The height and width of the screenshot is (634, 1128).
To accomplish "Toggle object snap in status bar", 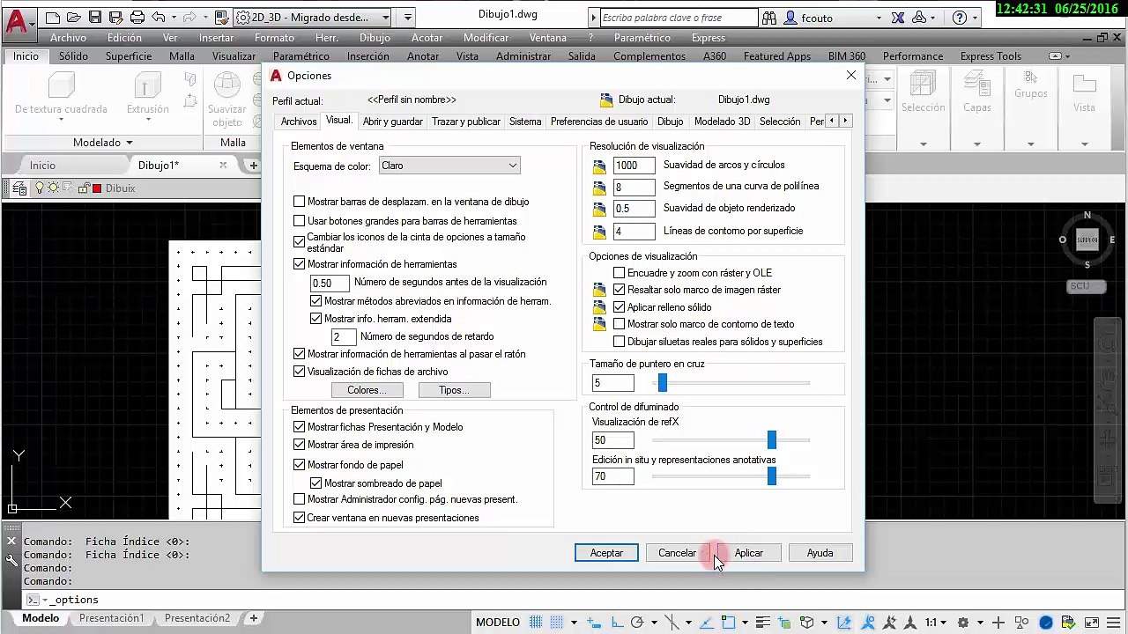I will pyautogui.click(x=728, y=623).
